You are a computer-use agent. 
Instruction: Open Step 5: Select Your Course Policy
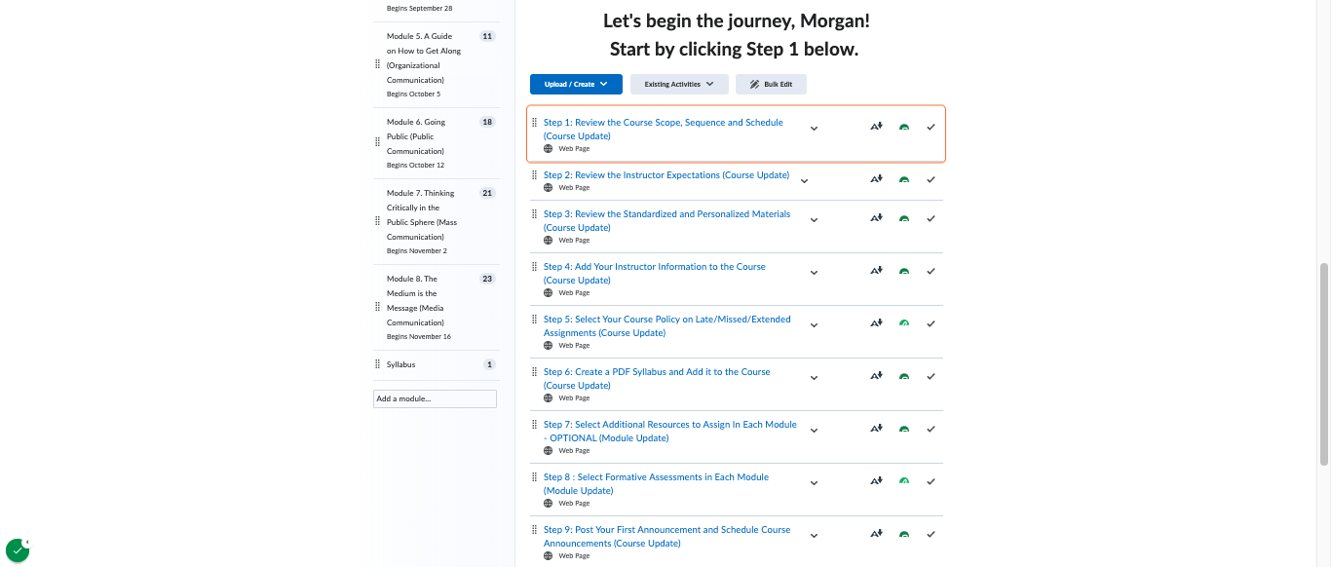(667, 326)
